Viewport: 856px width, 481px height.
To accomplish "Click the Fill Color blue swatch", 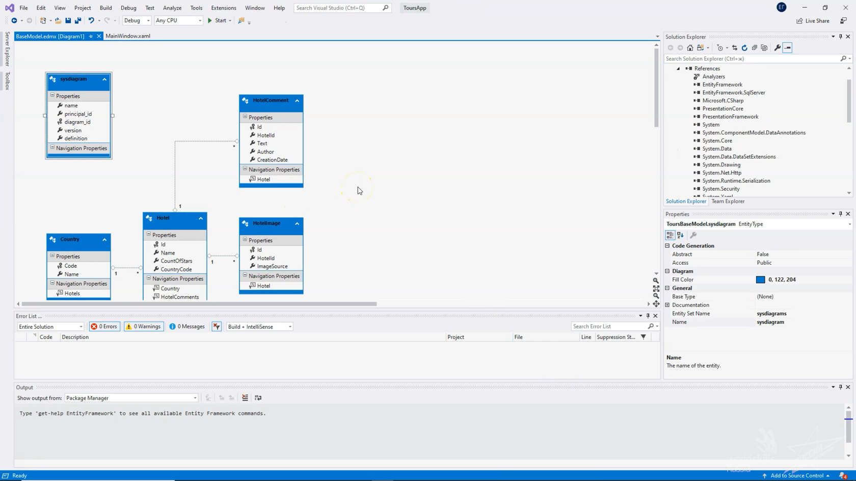I will coord(760,279).
